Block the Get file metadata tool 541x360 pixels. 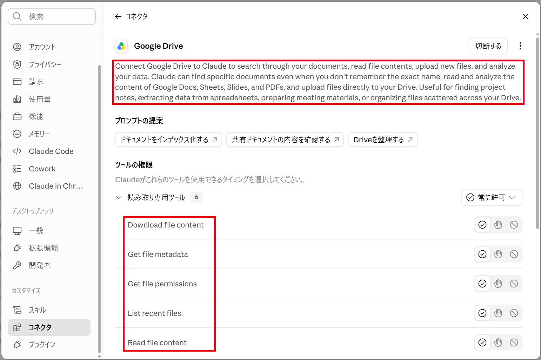click(514, 254)
